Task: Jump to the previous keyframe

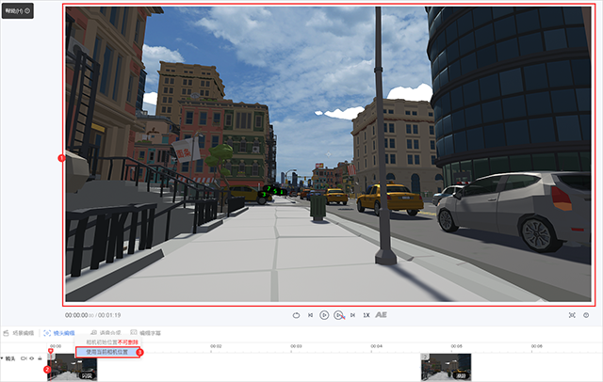Action: pos(310,315)
